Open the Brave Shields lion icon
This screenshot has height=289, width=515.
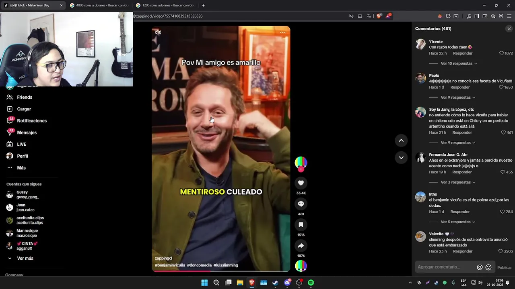click(x=379, y=16)
